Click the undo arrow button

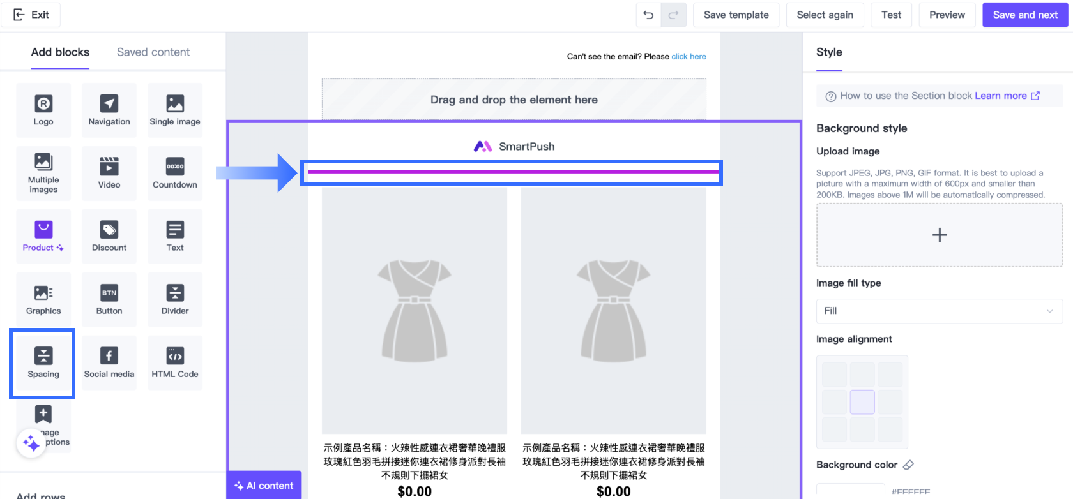(x=648, y=15)
